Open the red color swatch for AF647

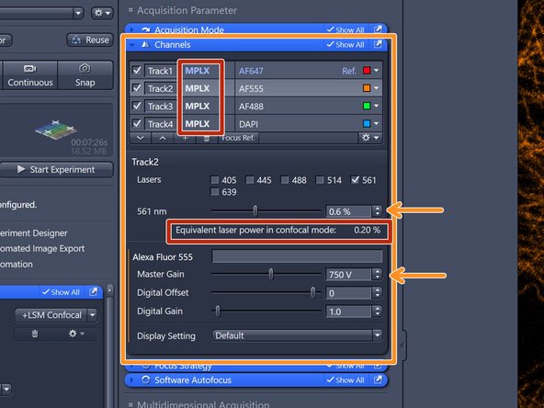(x=367, y=71)
